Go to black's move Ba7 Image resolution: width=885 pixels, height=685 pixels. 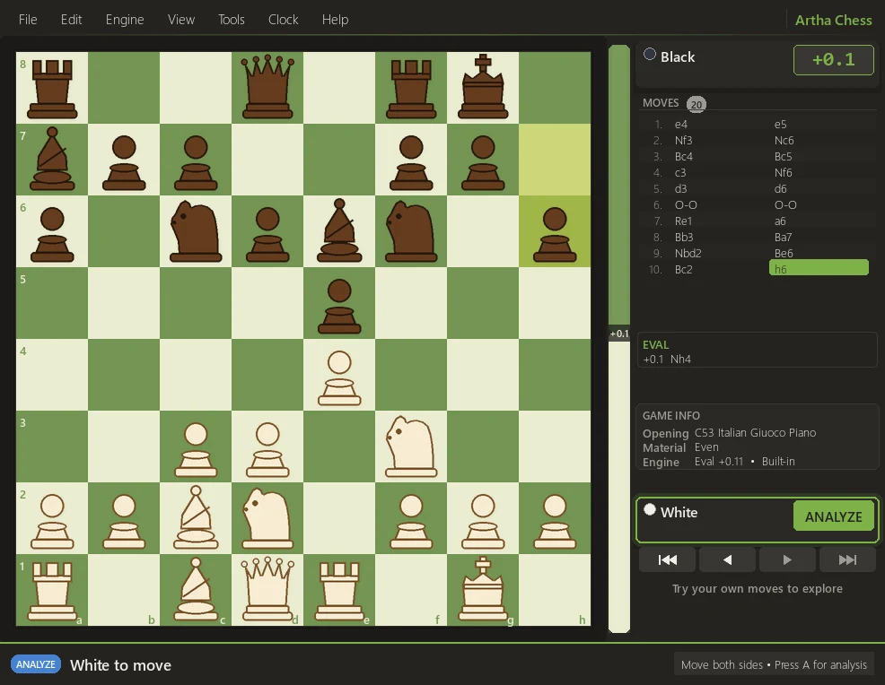783,238
